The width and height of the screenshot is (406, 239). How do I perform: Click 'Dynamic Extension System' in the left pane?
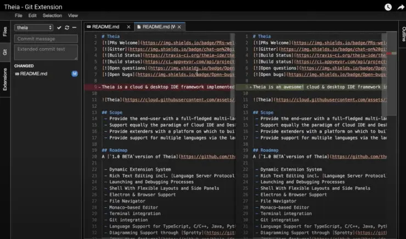(140, 170)
